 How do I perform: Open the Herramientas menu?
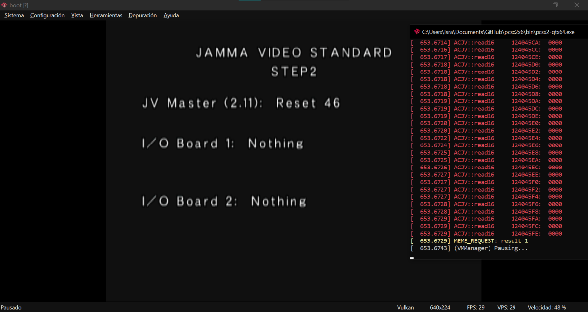pos(106,15)
